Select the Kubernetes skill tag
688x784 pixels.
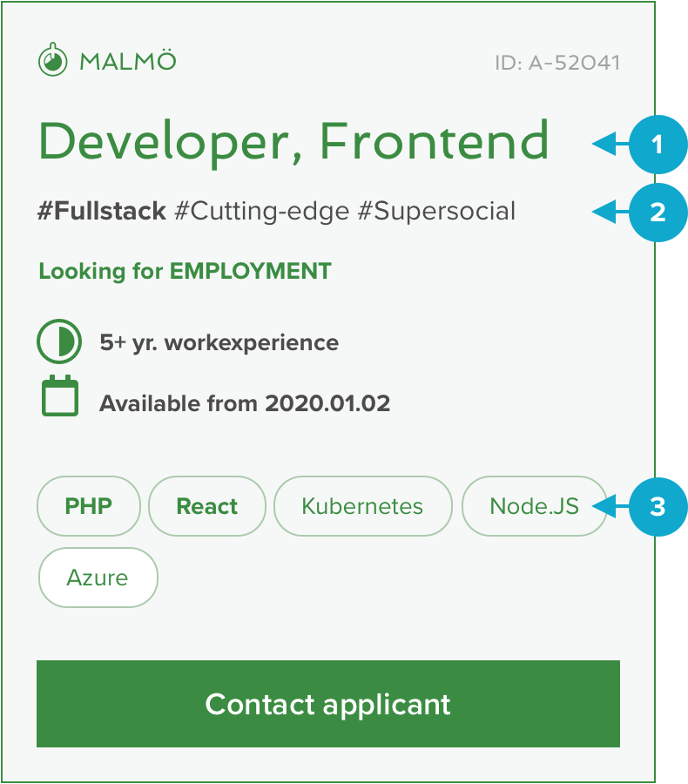tap(363, 506)
